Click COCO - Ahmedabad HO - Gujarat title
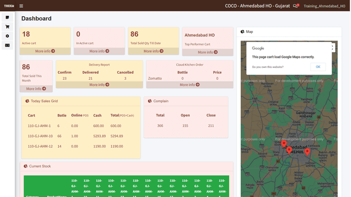The width and height of the screenshot is (351, 197). point(257,6)
